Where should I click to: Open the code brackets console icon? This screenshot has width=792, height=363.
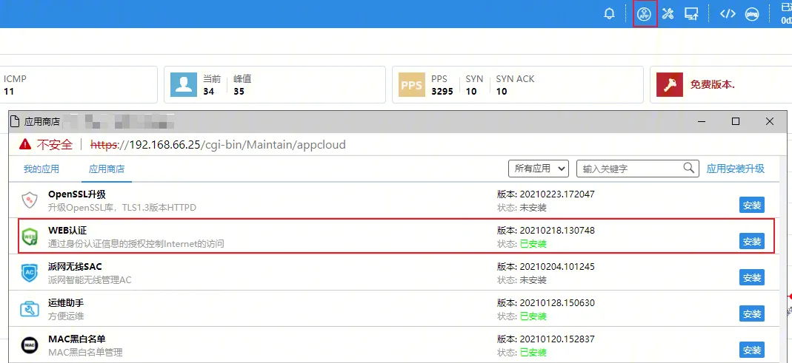728,14
